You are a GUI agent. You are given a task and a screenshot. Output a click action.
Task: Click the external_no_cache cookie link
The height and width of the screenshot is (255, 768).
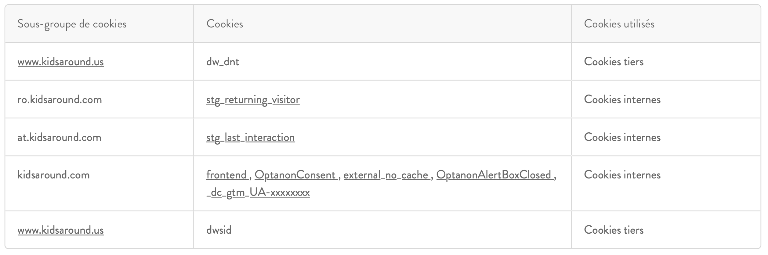[386, 175]
